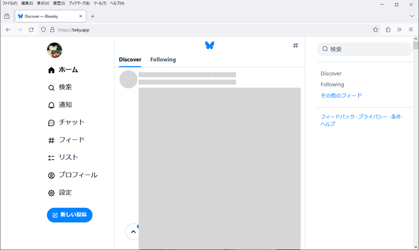Open the フィードバック (feedback) link
This screenshot has height=250, width=419.
338,117
